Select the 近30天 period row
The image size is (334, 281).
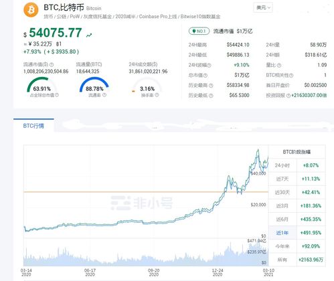(297, 192)
